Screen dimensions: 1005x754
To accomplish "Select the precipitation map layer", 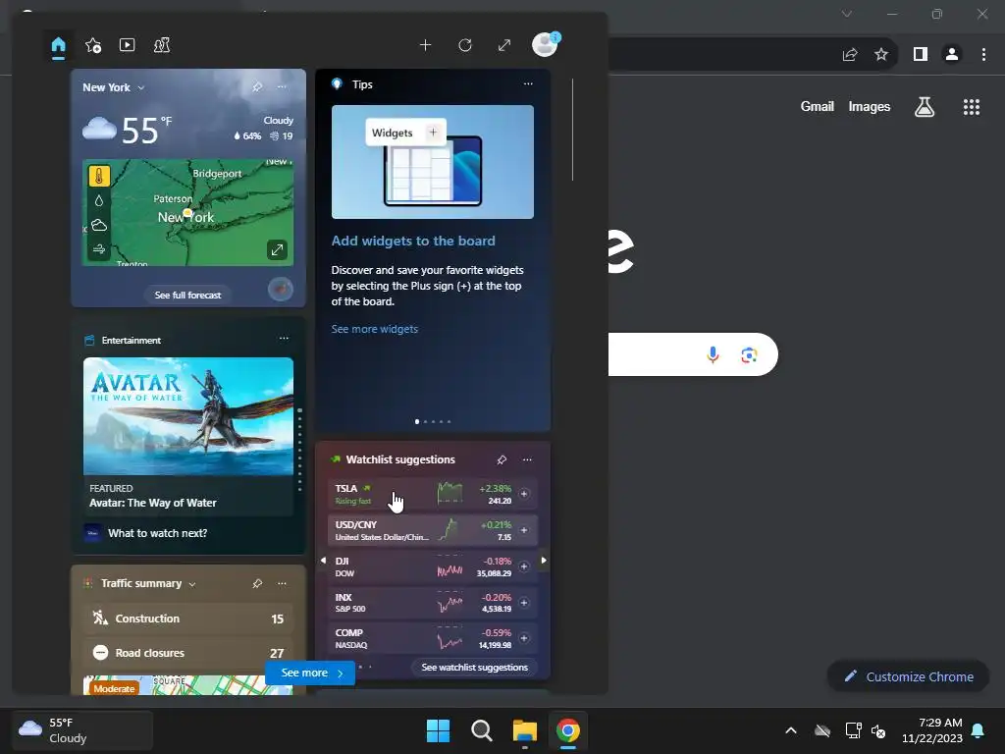I will [x=99, y=200].
